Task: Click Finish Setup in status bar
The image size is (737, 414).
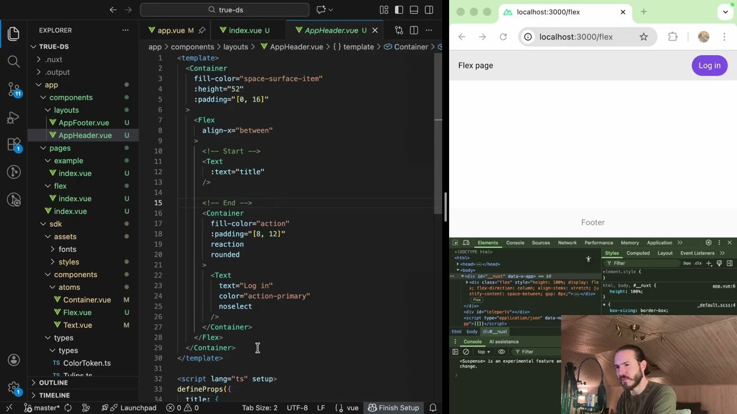Action: click(394, 408)
